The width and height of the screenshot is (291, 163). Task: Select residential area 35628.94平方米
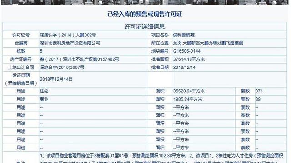point(189,91)
